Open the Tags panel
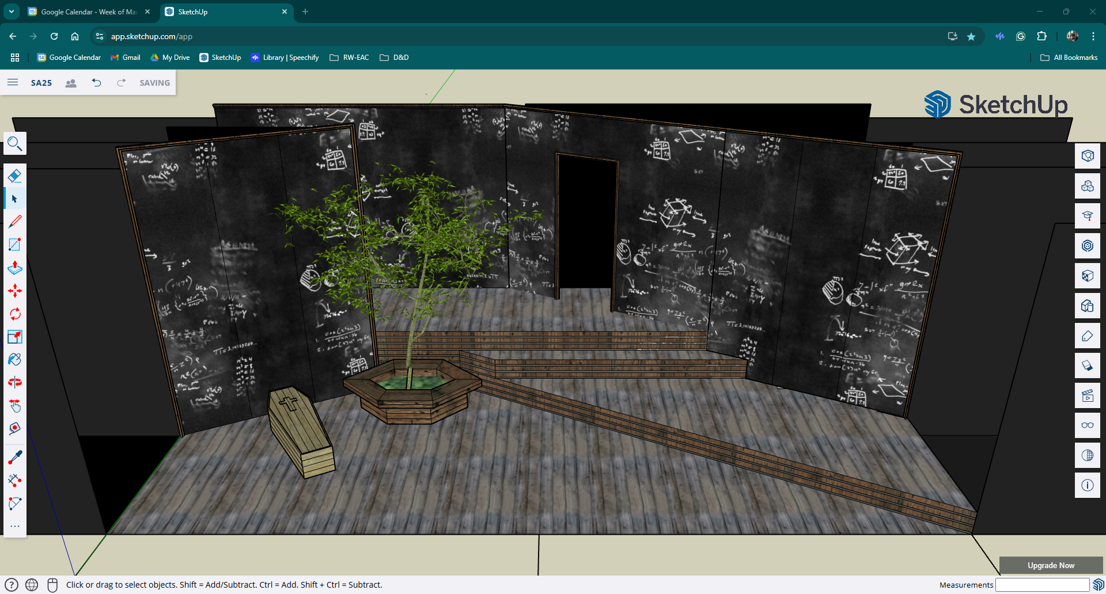Image resolution: width=1106 pixels, height=594 pixels. pyautogui.click(x=1088, y=336)
